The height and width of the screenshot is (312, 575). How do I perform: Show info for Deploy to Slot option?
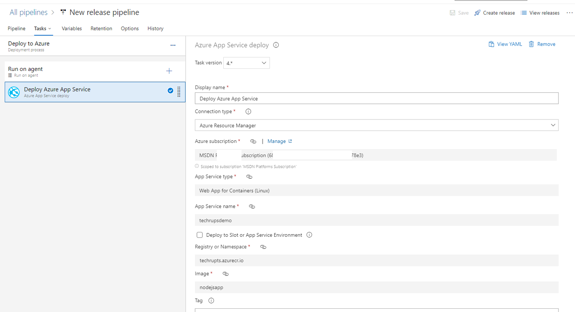click(x=309, y=235)
